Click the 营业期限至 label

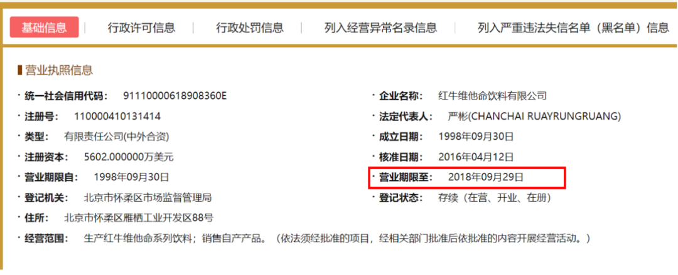coord(406,177)
